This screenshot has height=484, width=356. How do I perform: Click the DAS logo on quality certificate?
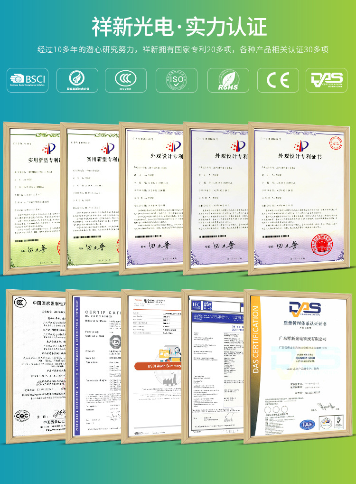click(305, 308)
